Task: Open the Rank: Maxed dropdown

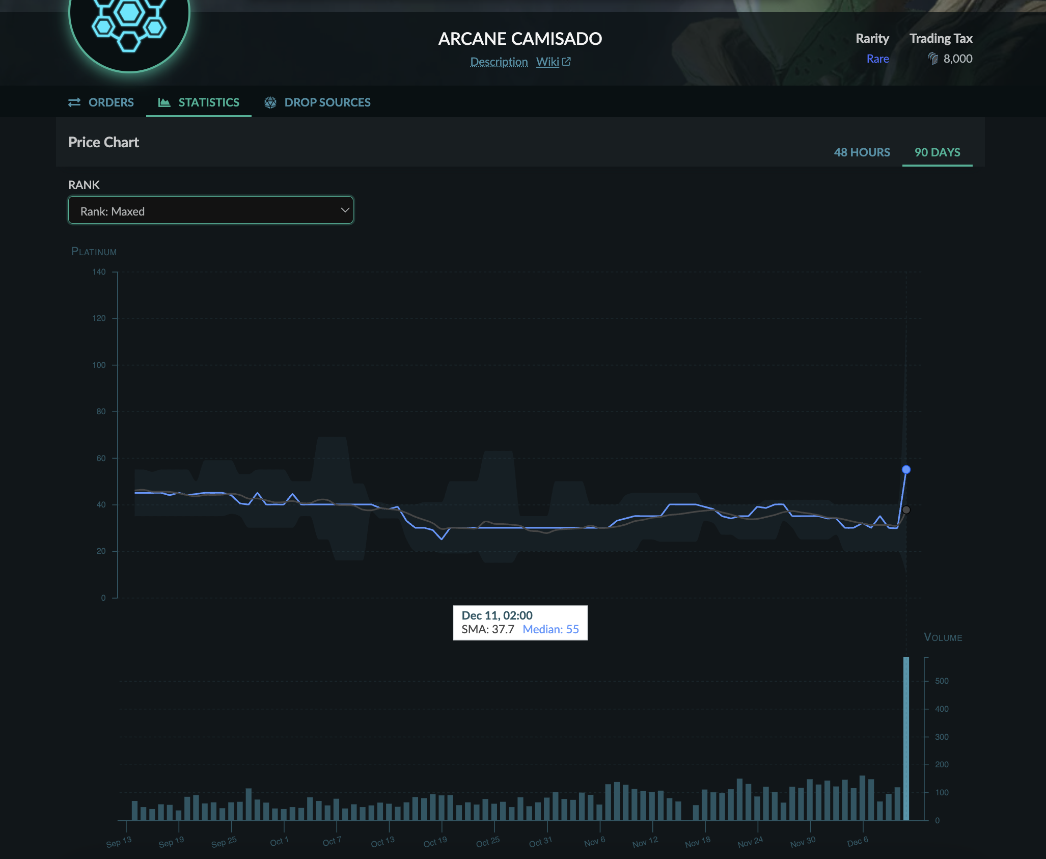Action: click(x=211, y=210)
